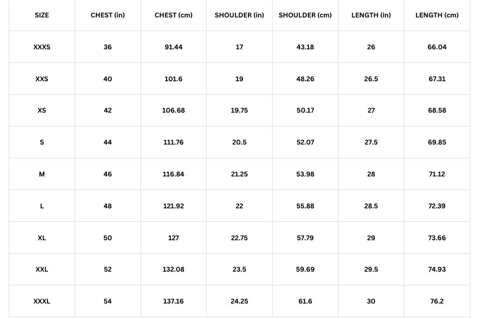Image resolution: width=479 pixels, height=319 pixels.
Task: Click the LENGTH (in) column header
Action: tap(371, 15)
